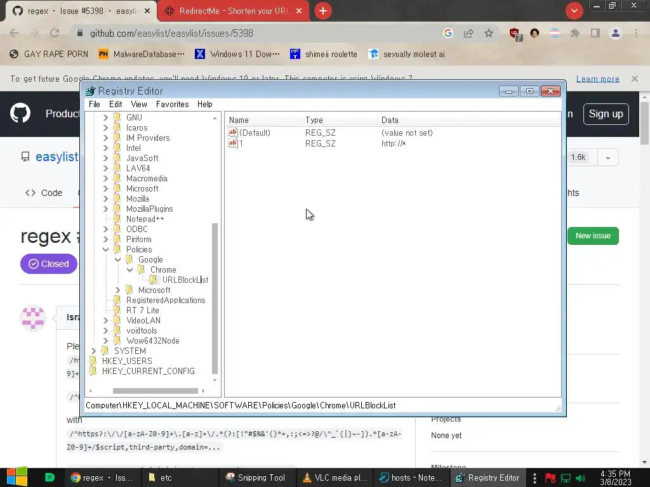Close the regex Issue #5398 tab
Image resolution: width=650 pixels, height=487 pixels.
coord(147,11)
